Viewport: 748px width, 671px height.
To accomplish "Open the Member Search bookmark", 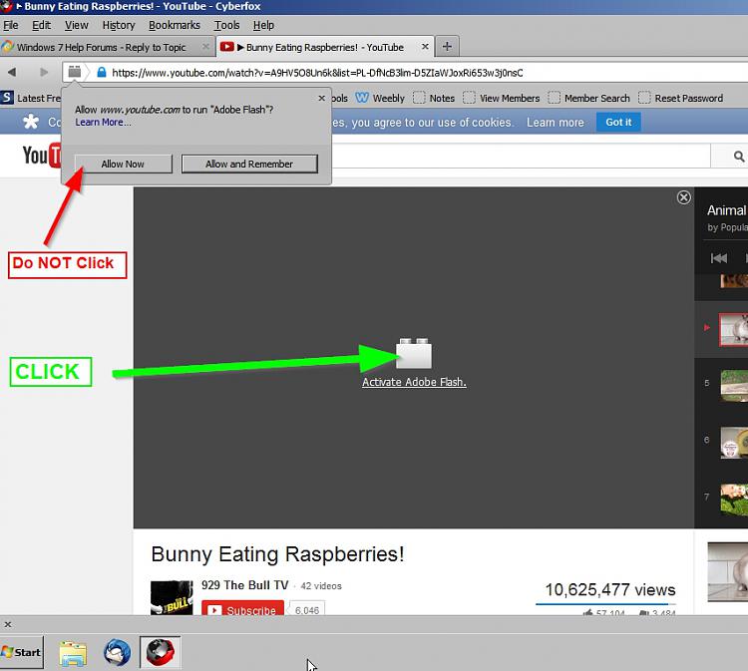I will [589, 98].
